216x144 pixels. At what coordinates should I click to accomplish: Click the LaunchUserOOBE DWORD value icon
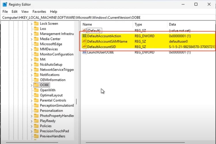click(84, 52)
